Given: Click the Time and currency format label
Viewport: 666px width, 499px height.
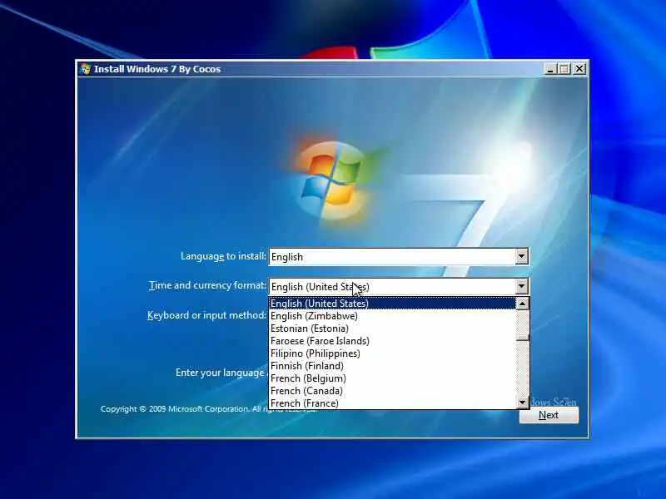Looking at the screenshot, I should (207, 285).
